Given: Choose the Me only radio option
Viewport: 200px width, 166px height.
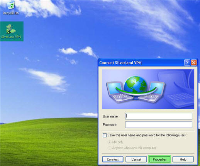Looking at the screenshot, I should point(109,142).
